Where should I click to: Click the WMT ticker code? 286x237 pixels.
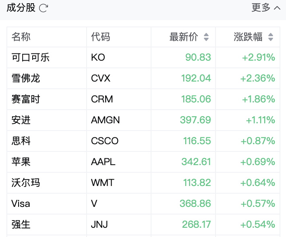(103, 183)
